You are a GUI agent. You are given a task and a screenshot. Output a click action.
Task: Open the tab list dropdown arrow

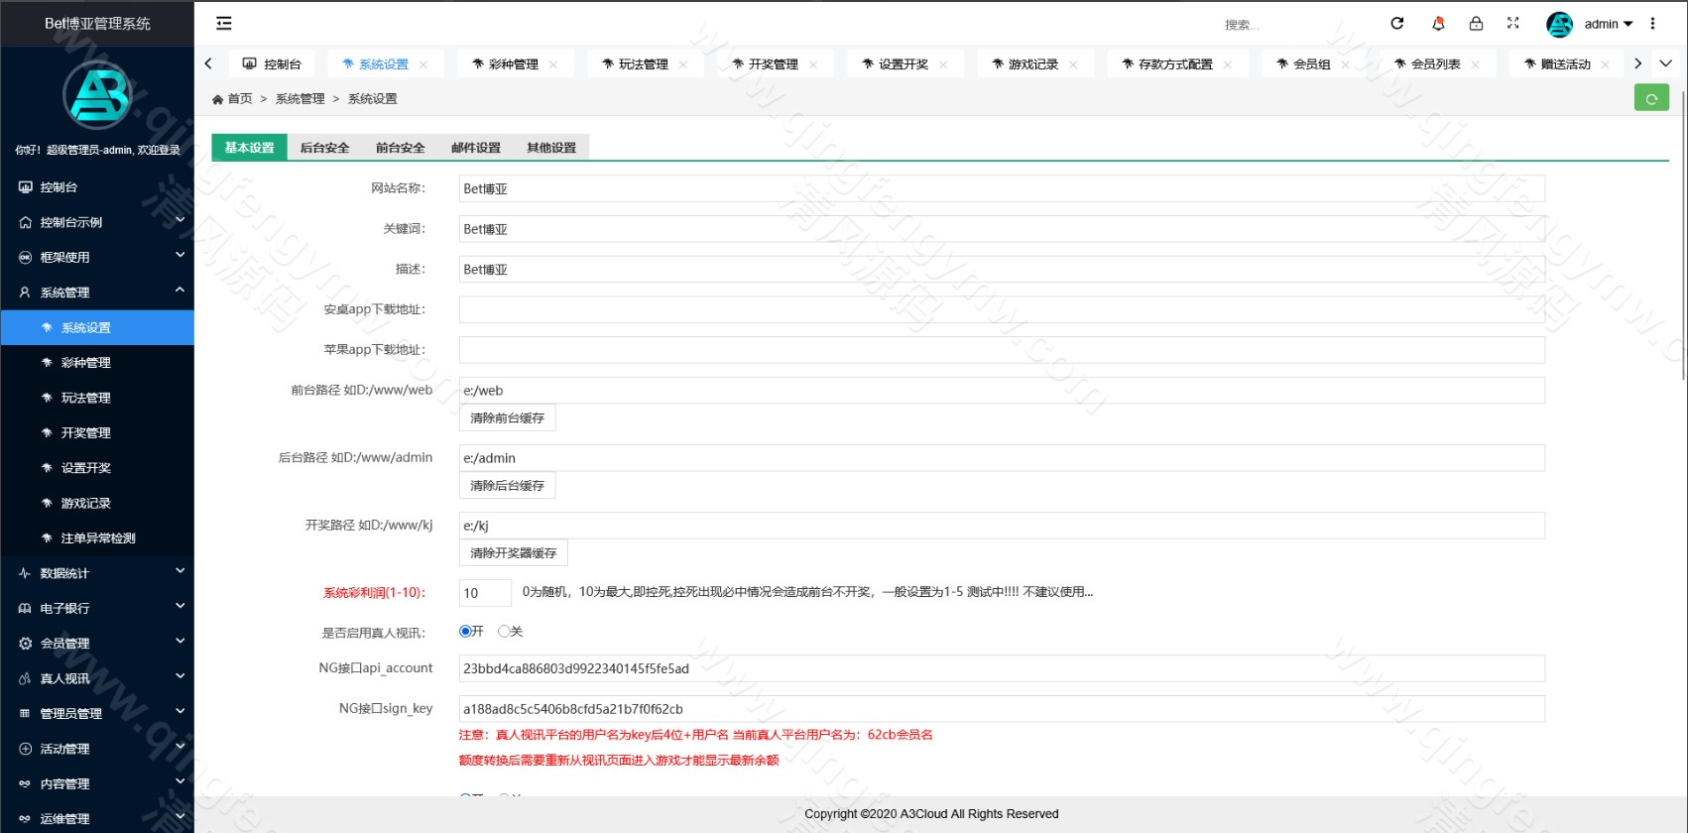[x=1666, y=63]
